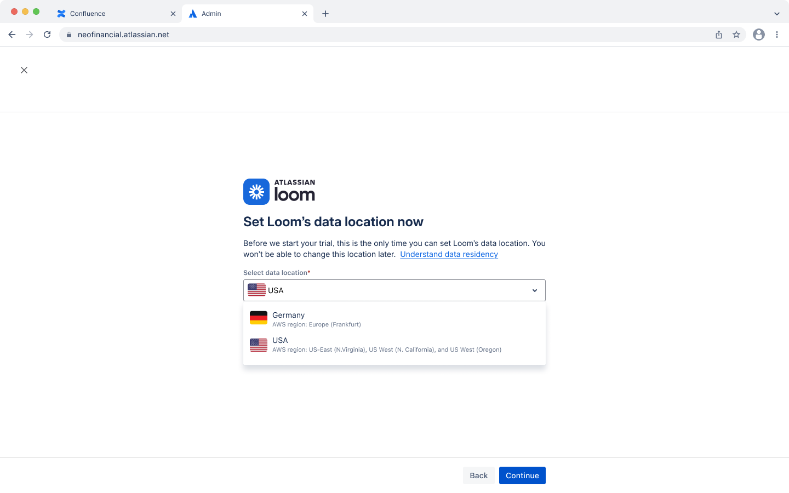Close the Admin tab
Image resolution: width=789 pixels, height=493 pixels.
tap(305, 14)
